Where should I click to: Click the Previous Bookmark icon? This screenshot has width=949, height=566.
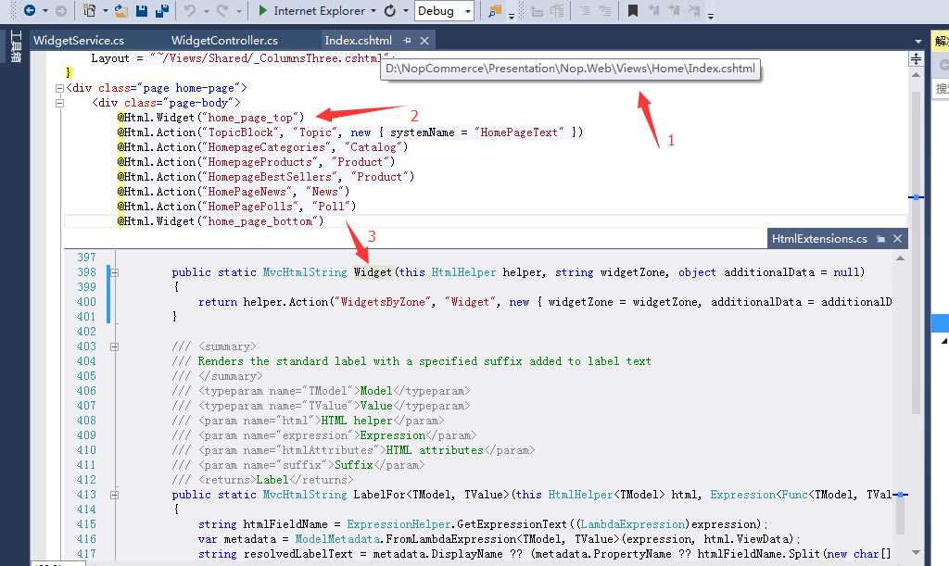(653, 11)
